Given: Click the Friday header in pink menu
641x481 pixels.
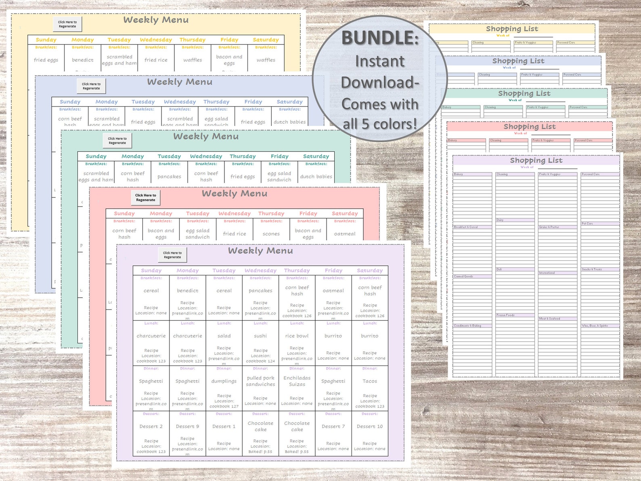Looking at the screenshot, I should tap(308, 213).
